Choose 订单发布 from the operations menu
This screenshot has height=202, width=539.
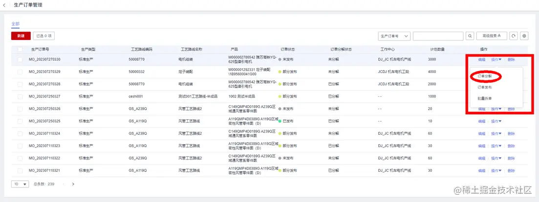[485, 87]
